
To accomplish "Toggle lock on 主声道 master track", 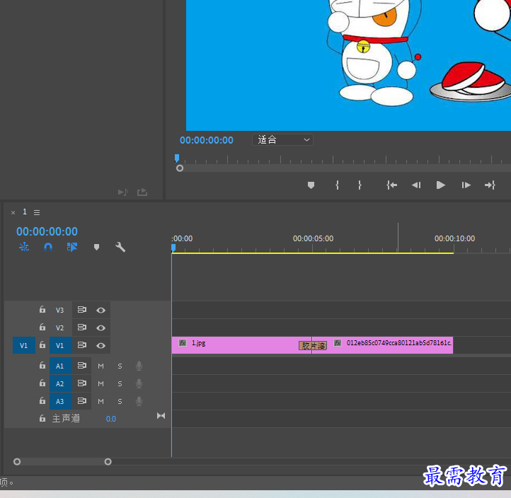I will [x=42, y=418].
